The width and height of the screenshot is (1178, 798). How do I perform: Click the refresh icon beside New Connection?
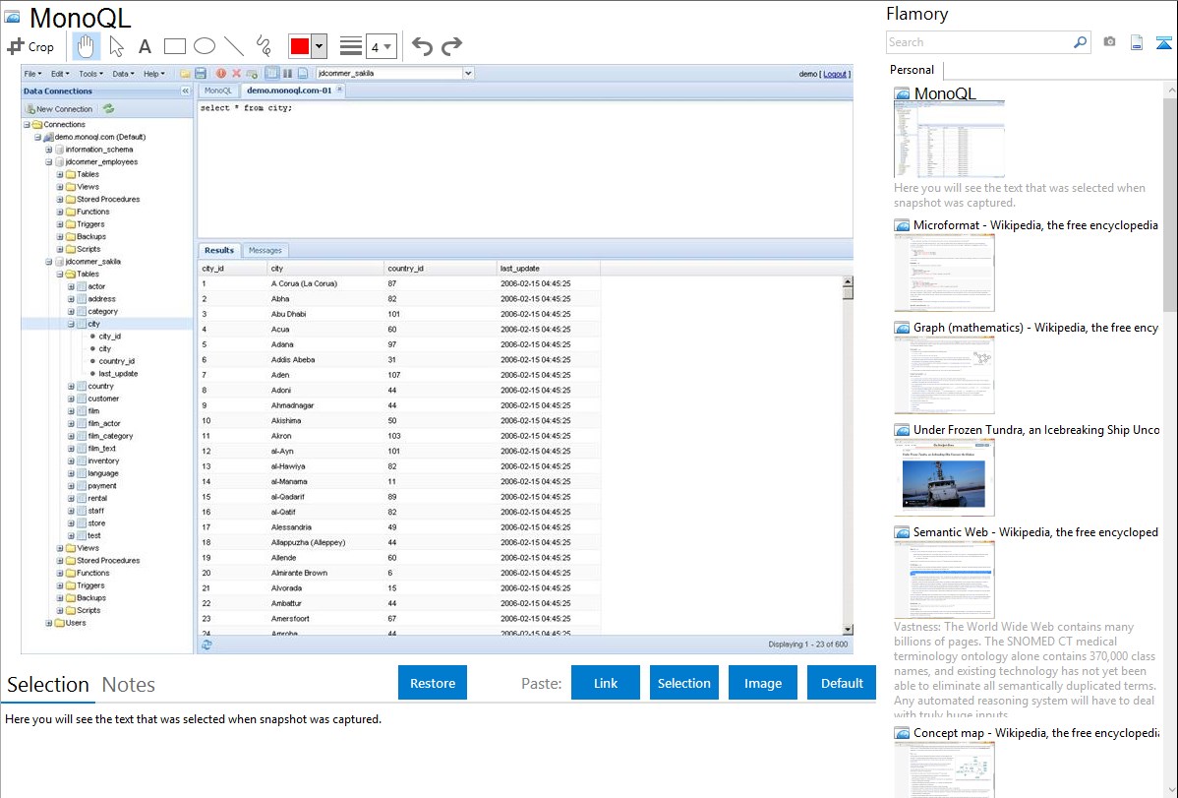pos(109,108)
